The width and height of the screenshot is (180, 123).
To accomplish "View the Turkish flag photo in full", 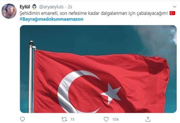I will [98, 69].
